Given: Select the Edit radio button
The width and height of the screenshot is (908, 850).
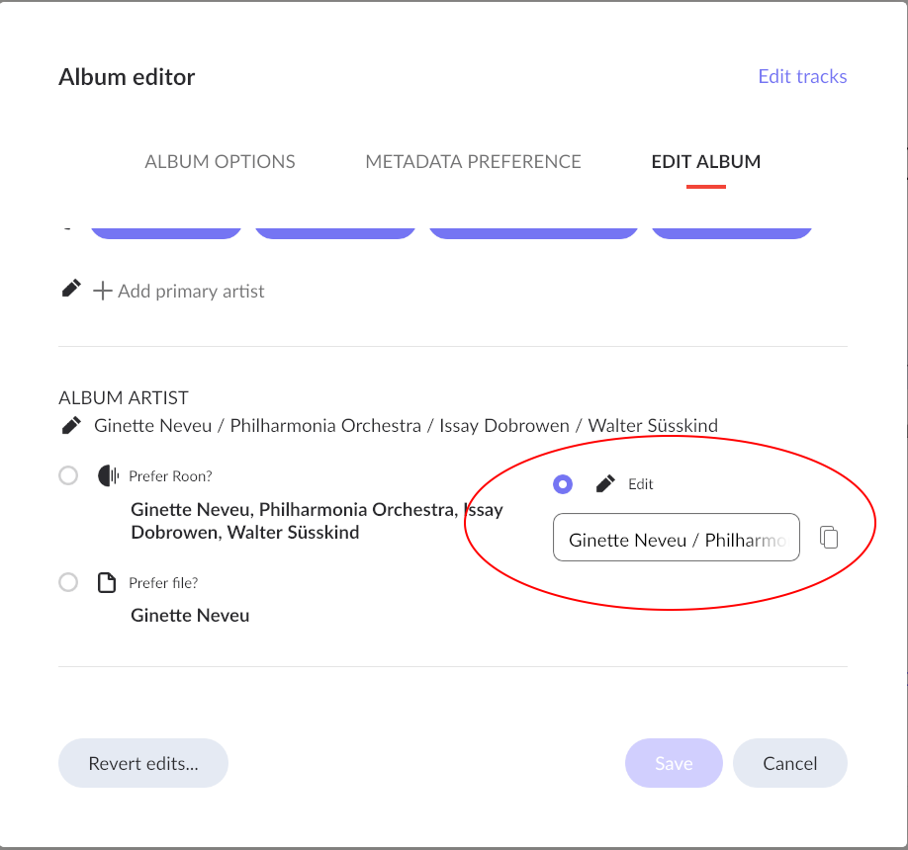Looking at the screenshot, I should [x=563, y=483].
